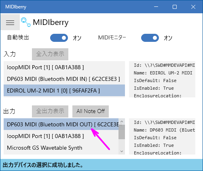Toggle the 自動検出 auto-detect switch
Image resolution: width=203 pixels, height=171 pixels.
(x=59, y=38)
